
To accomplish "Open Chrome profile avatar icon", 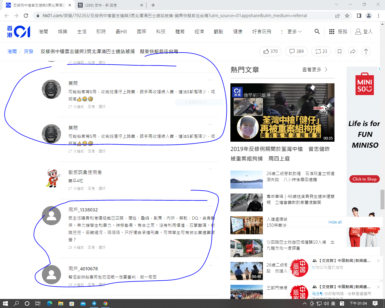I will 369,16.
